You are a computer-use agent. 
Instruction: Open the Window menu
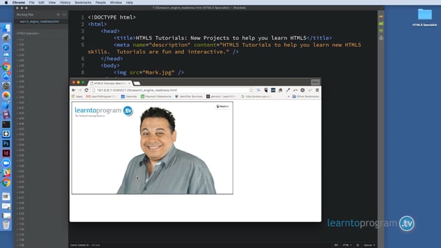pos(116,3)
